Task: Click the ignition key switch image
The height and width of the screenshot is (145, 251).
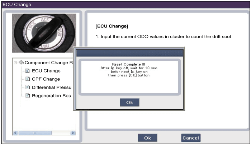Action: pos(44,33)
